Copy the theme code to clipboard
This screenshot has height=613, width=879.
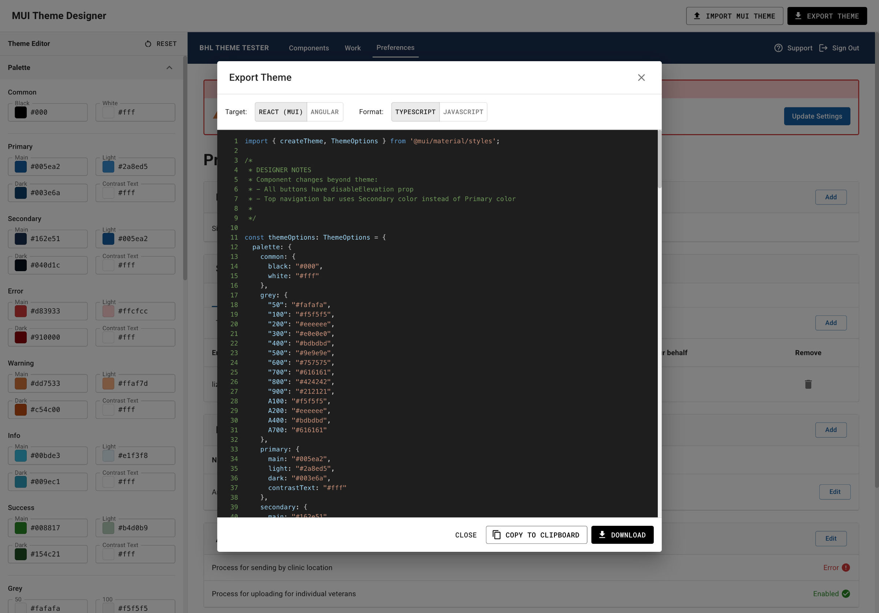(x=536, y=535)
